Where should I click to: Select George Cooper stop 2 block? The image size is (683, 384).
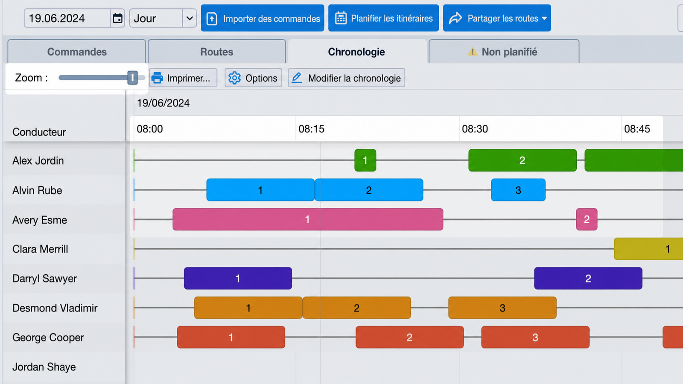point(410,337)
